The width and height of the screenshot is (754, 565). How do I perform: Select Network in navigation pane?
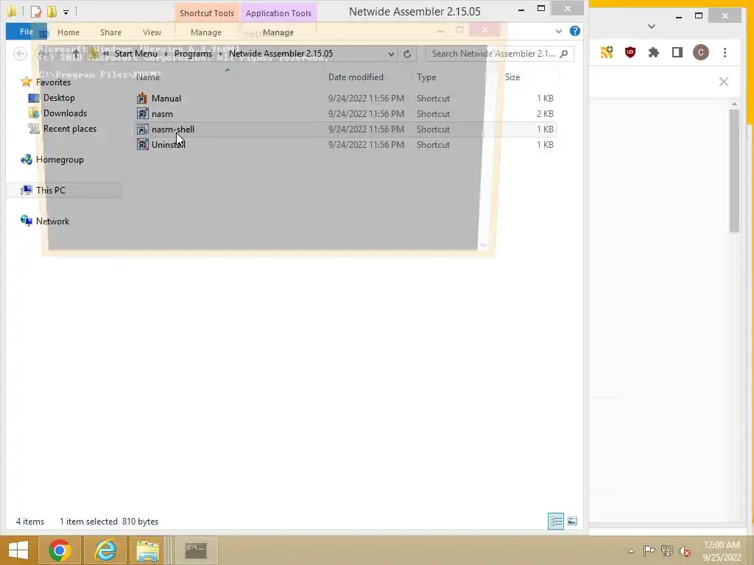click(x=52, y=221)
